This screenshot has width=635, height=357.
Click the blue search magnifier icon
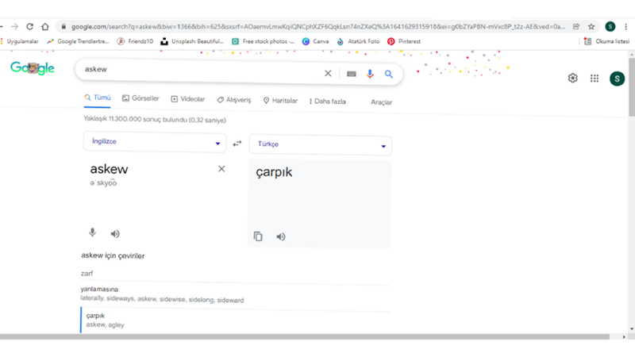tap(389, 74)
